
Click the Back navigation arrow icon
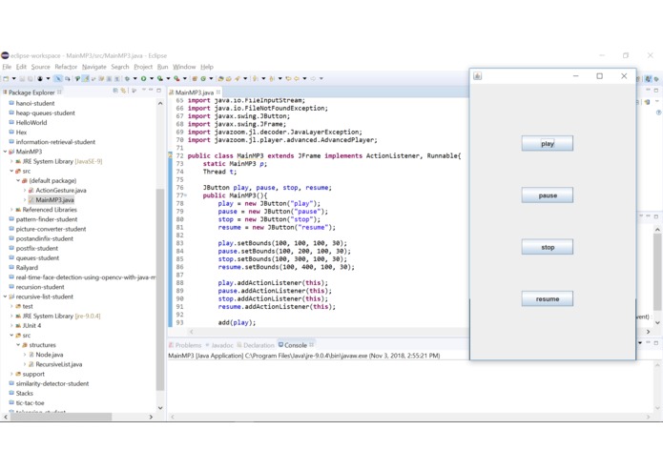click(297, 78)
